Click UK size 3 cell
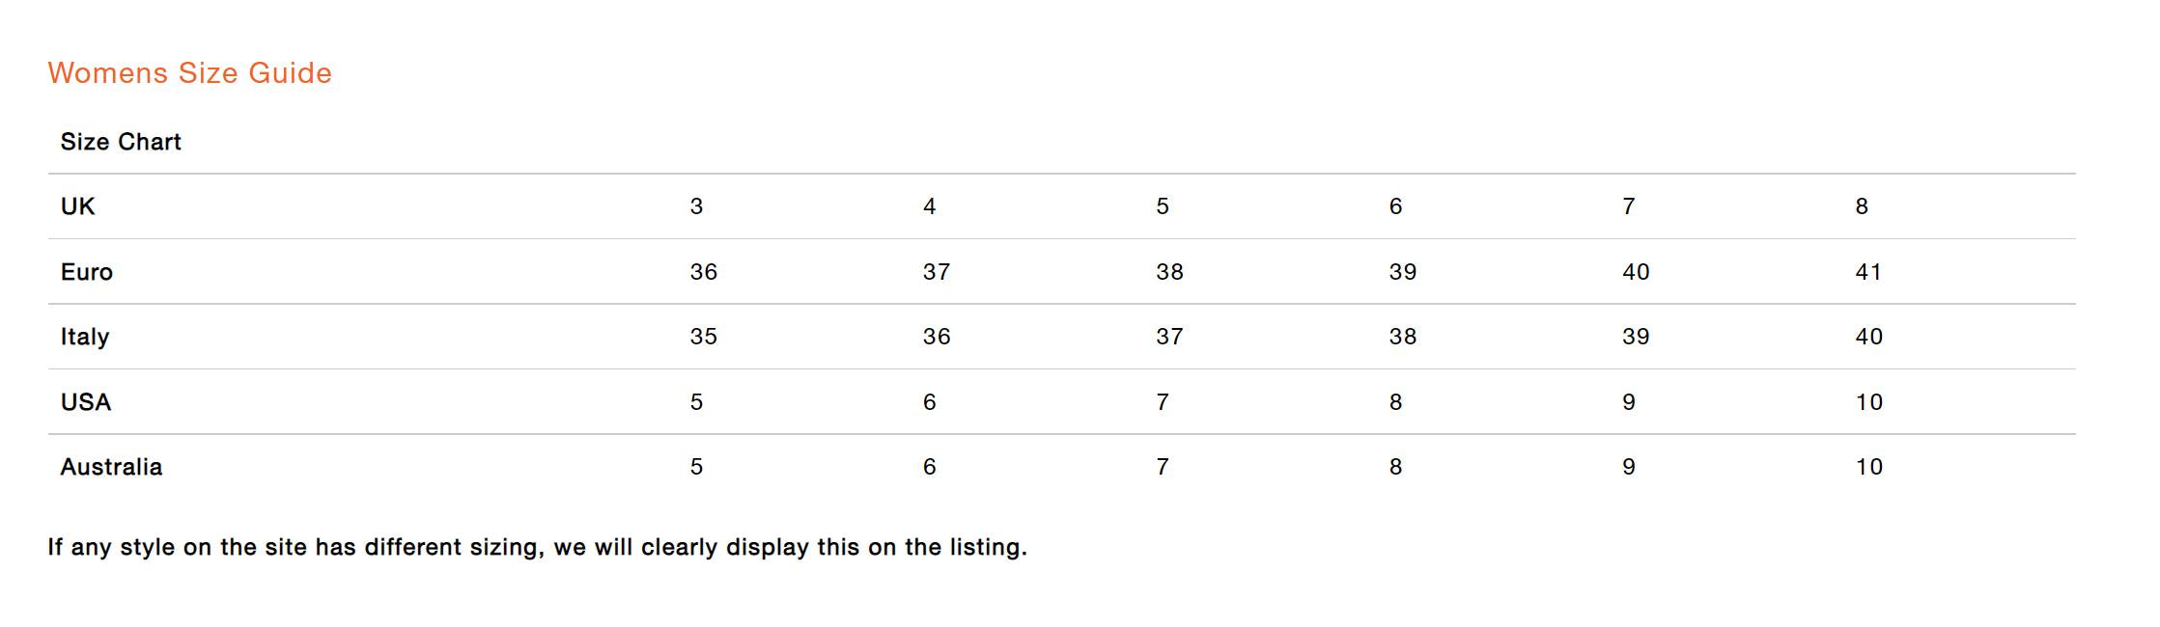Viewport: 2160px width, 627px height. point(696,206)
